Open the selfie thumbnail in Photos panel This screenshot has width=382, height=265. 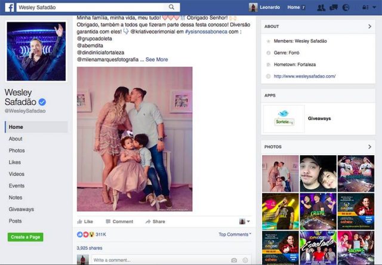(x=318, y=174)
